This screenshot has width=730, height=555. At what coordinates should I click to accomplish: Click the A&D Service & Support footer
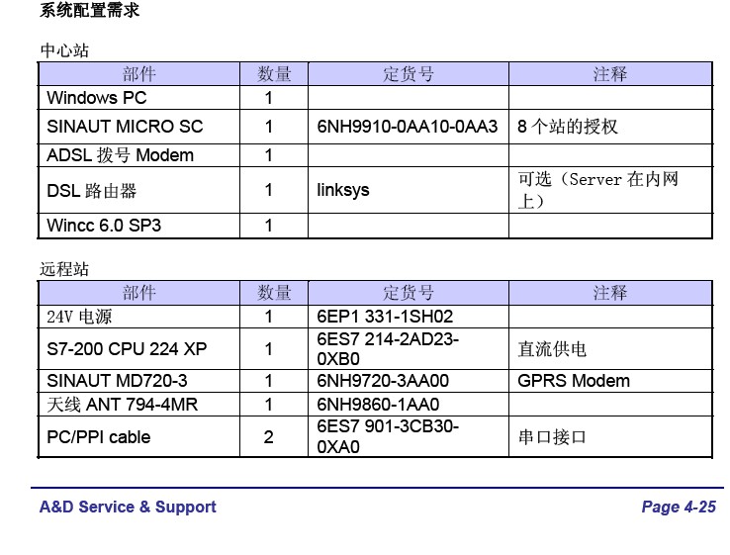pos(128,507)
